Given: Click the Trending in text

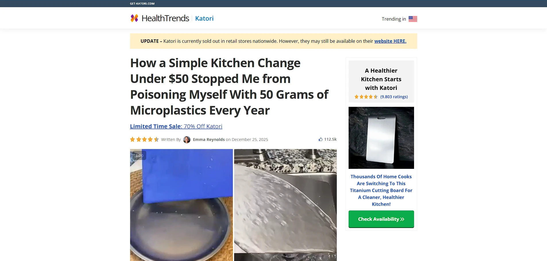Looking at the screenshot, I should coord(394,19).
